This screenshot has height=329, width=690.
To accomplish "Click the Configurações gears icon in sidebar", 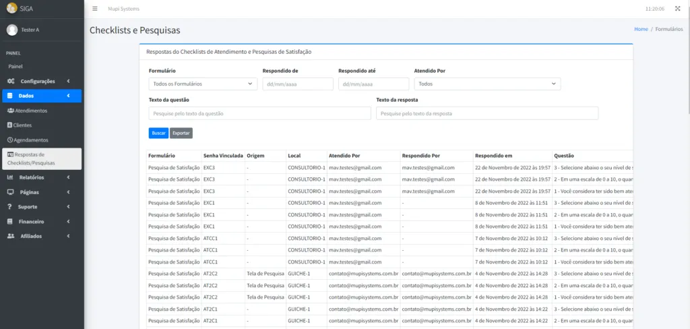I will 11,81.
